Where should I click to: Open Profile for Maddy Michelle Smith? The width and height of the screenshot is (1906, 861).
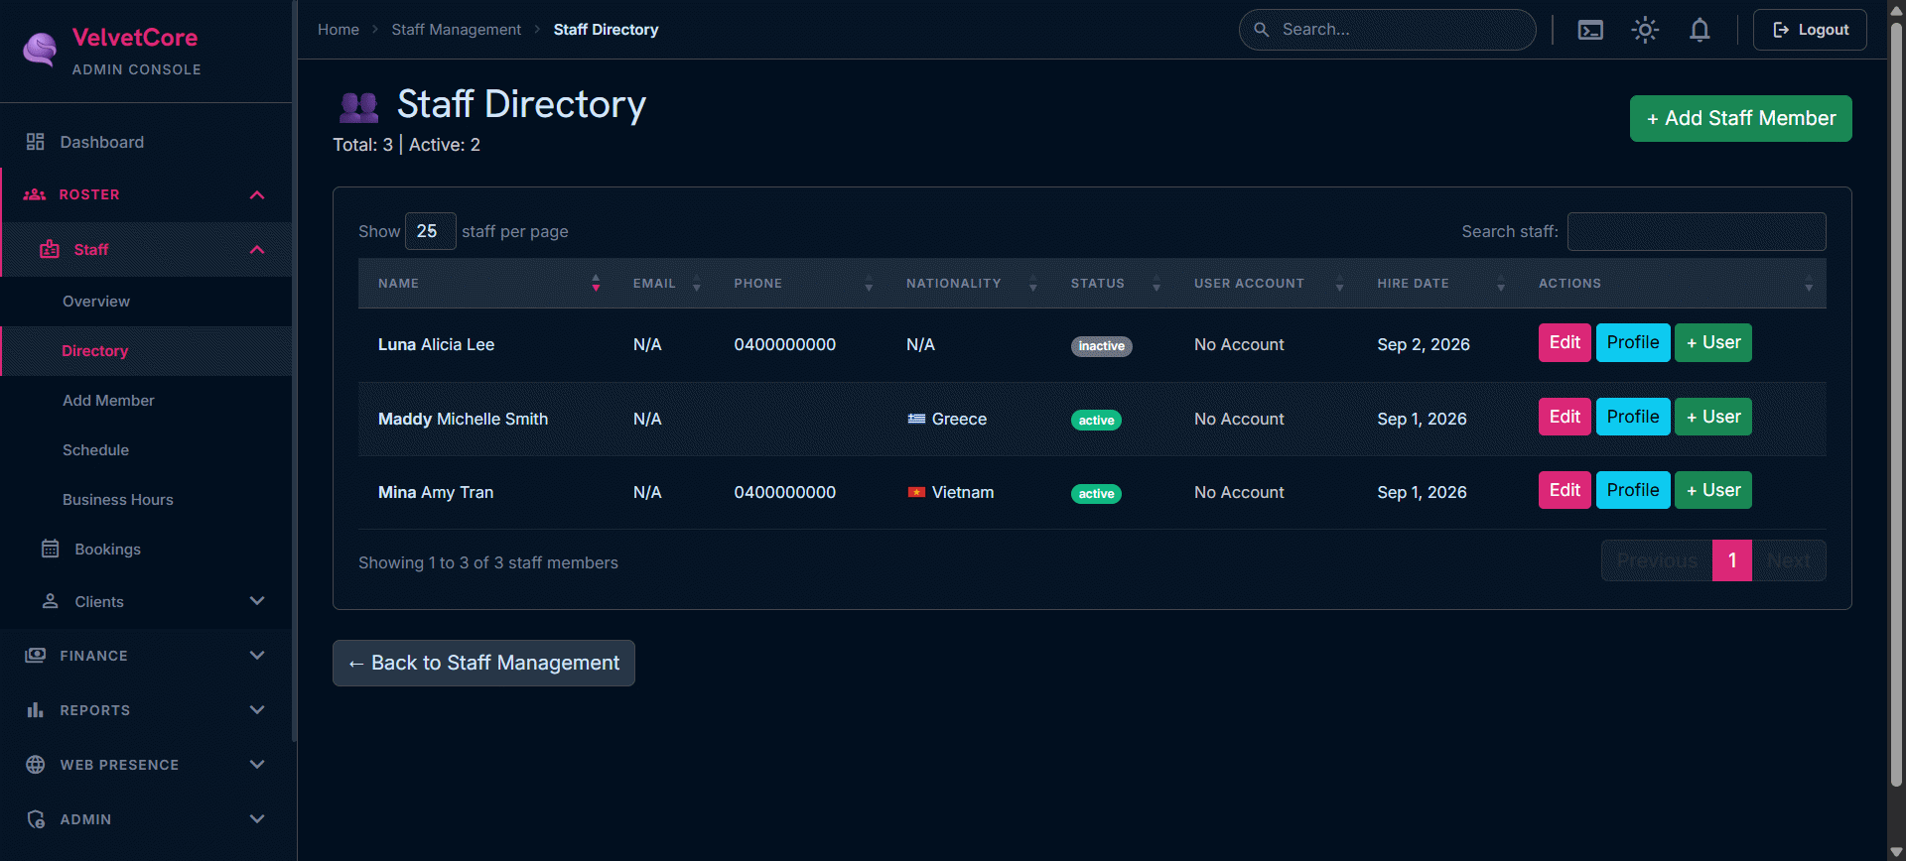(x=1633, y=417)
